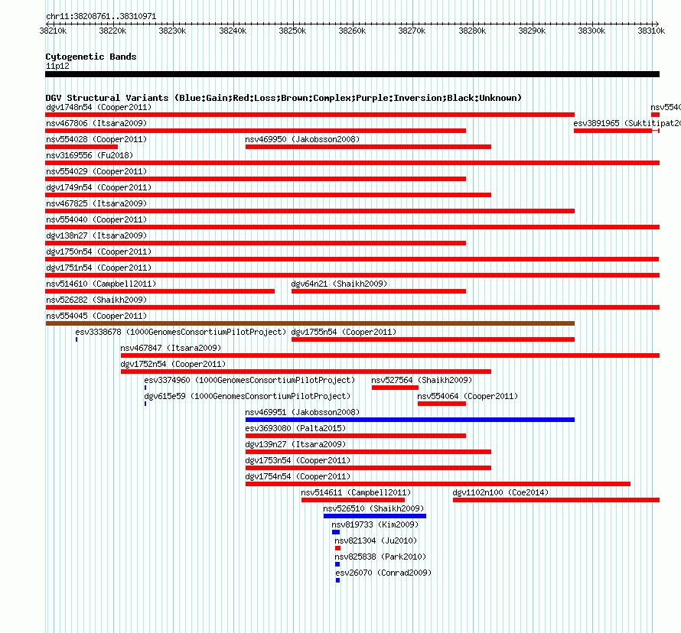
Task: Click nsv554064 (Cooper2011) label
Action: coord(468,396)
